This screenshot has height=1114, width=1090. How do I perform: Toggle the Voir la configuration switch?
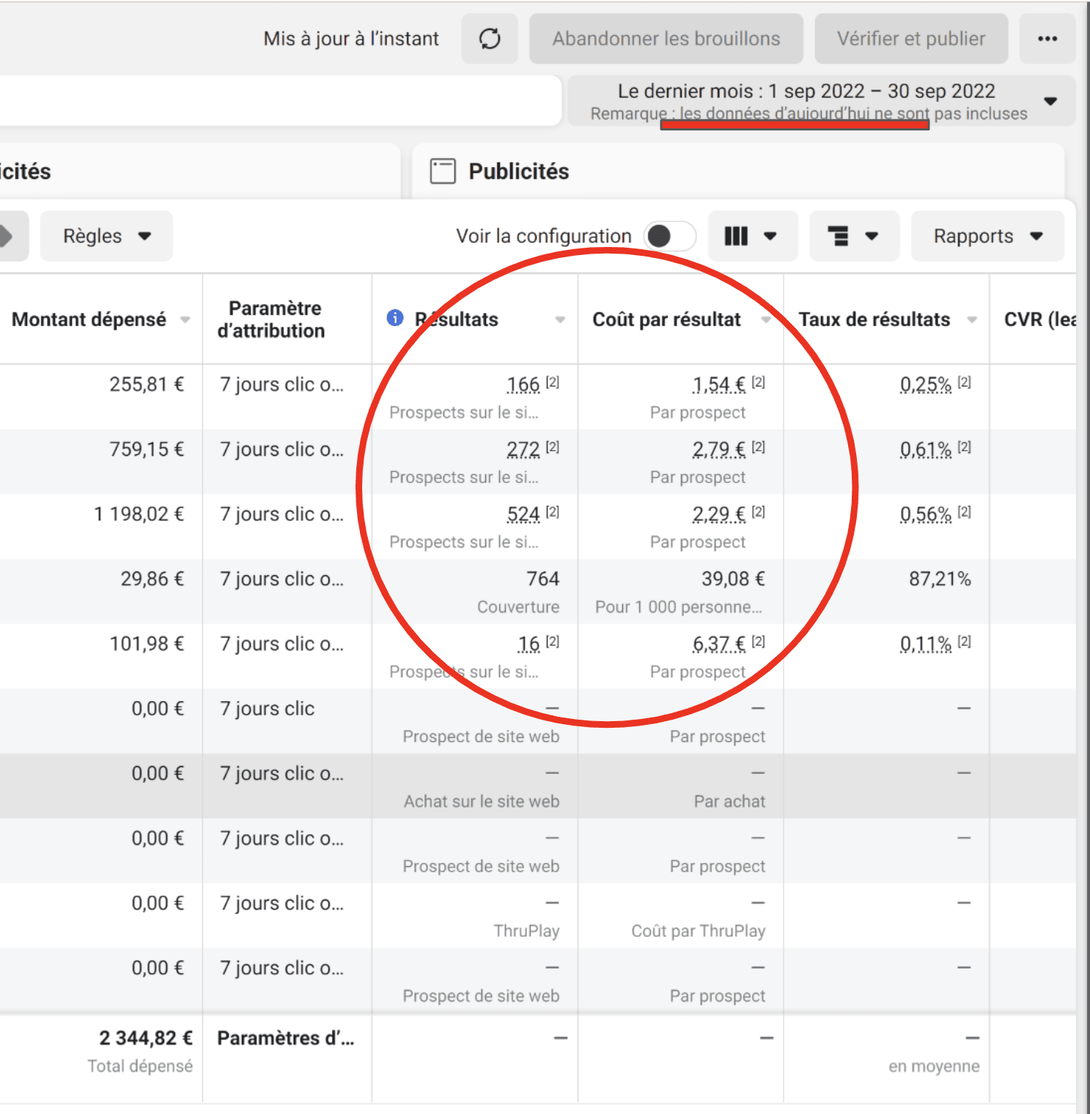coord(669,236)
